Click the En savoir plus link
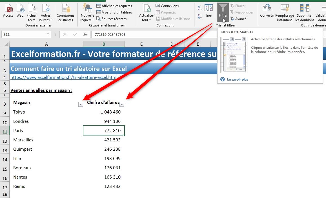 point(238,80)
